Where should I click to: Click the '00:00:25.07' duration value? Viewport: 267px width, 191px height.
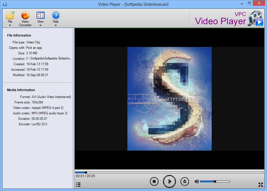[39, 119]
